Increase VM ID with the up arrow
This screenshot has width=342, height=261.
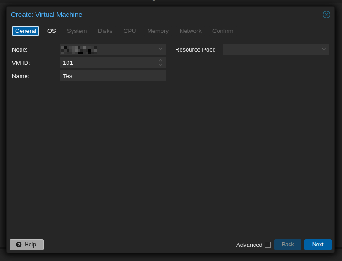161,61
